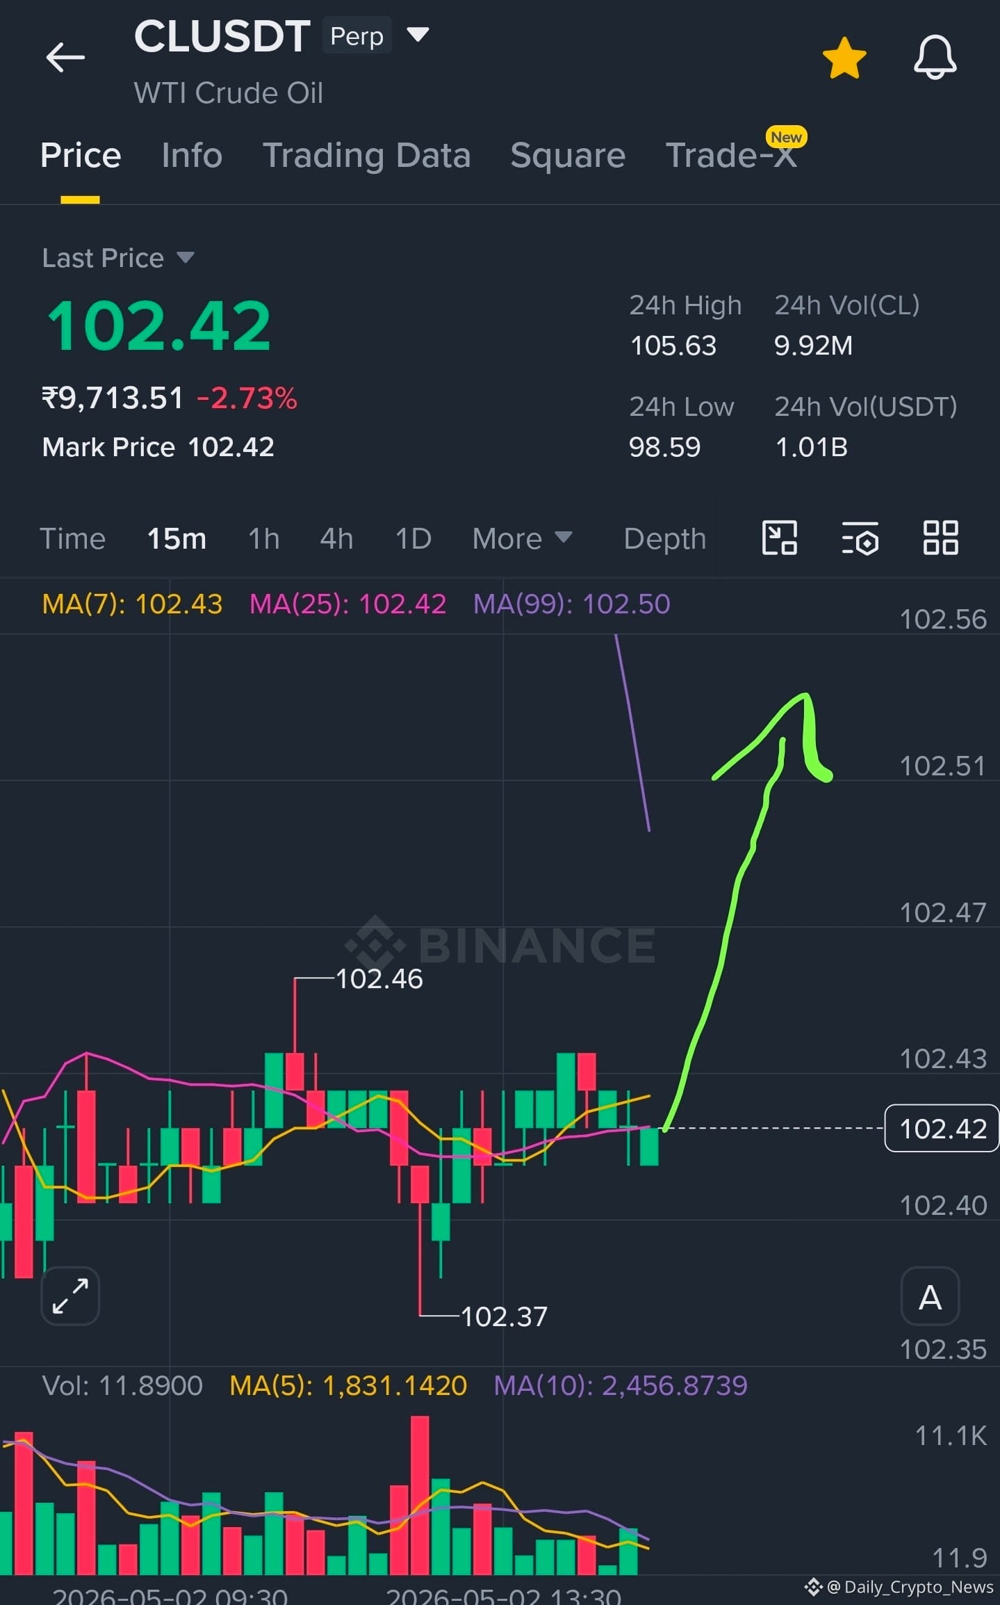Tap the current price tag 102.42 on axis

[x=942, y=1128]
